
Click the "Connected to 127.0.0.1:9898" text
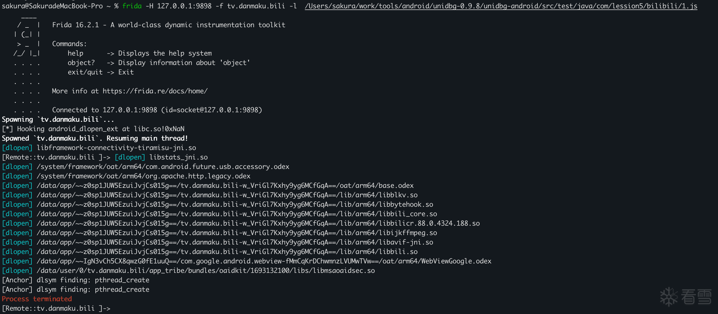157,110
